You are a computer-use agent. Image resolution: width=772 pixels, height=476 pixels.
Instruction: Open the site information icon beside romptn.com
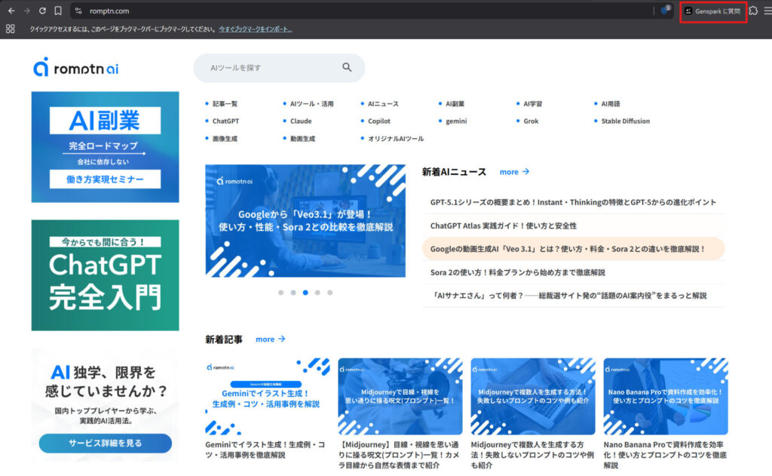(78, 11)
